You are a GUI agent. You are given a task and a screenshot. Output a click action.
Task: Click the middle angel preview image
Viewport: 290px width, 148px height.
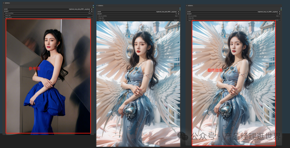click(138, 84)
